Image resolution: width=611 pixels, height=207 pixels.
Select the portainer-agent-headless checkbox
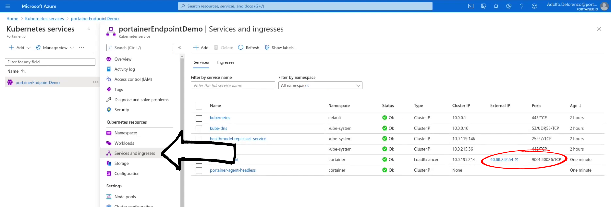click(x=199, y=171)
